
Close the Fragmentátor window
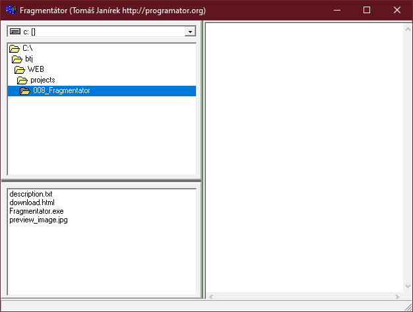(x=397, y=10)
